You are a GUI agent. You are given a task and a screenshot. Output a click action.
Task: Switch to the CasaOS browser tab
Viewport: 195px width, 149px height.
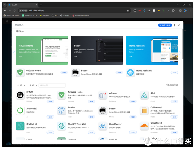point(22,5)
